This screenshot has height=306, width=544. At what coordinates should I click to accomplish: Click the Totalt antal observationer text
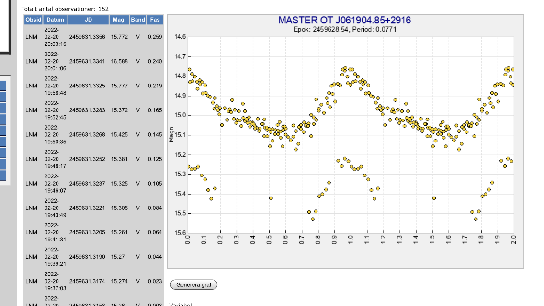[x=65, y=9]
